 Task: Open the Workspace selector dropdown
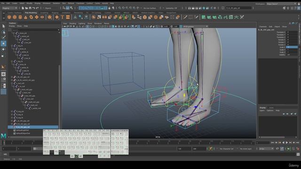pos(281,4)
